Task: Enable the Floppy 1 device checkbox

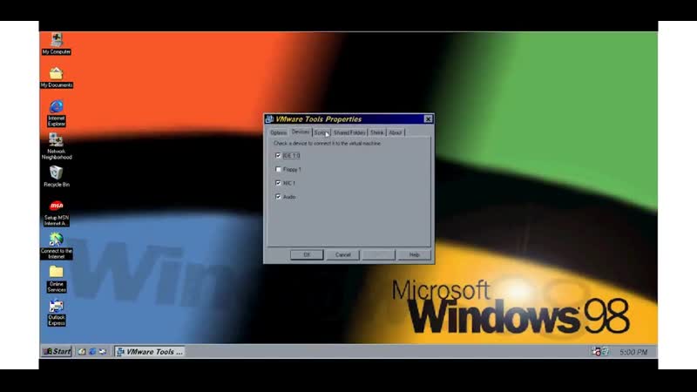Action: tap(278, 169)
